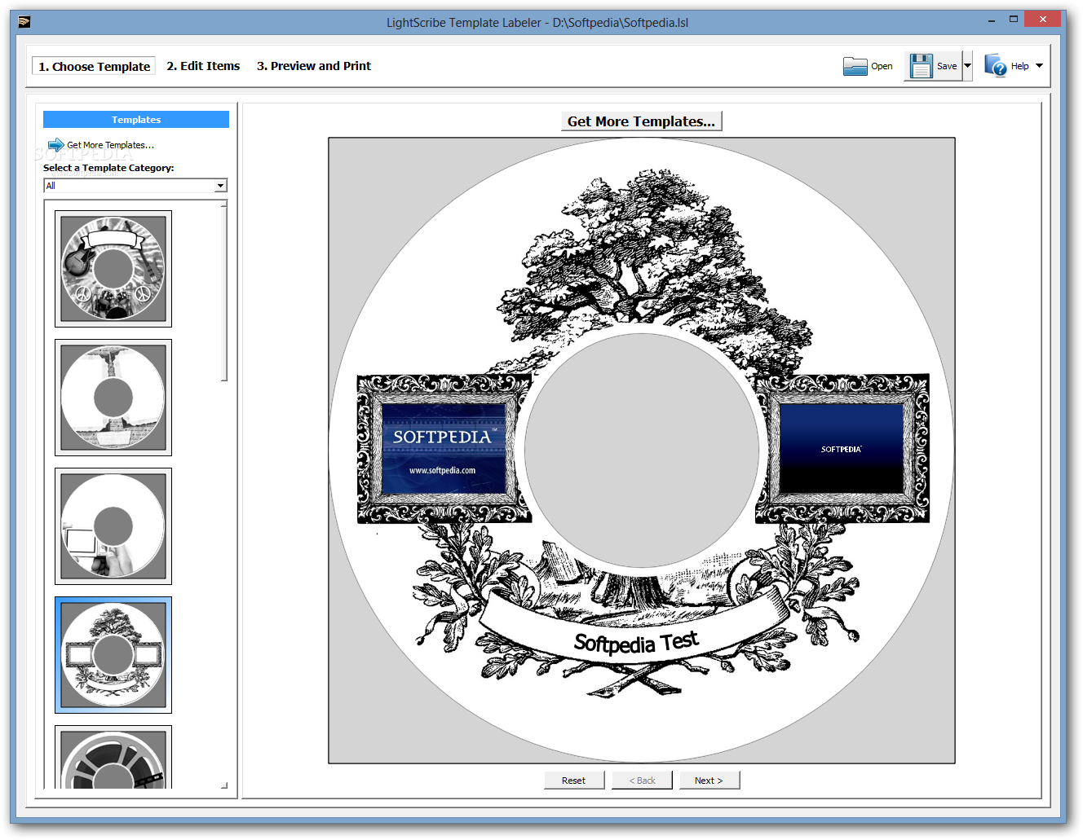1083x840 pixels.
Task: Click the LightScribe app icon in title bar
Action: [24, 22]
